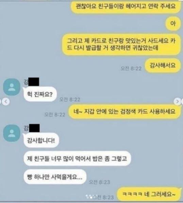Click the '오전 8:23' timestamp after the bread message
Screen dimensions: 183x203
[99, 182]
